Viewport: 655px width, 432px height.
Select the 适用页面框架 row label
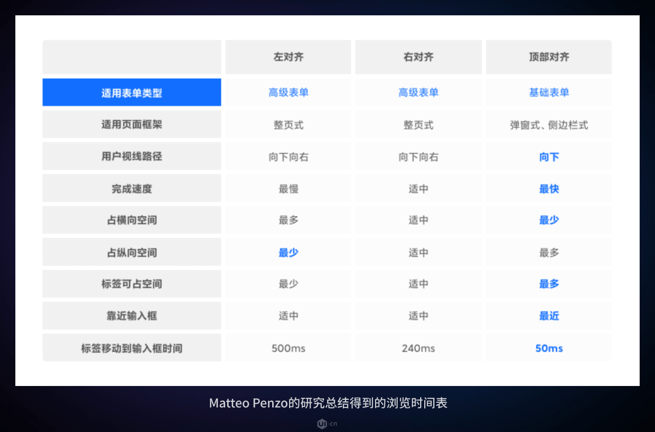(x=132, y=124)
